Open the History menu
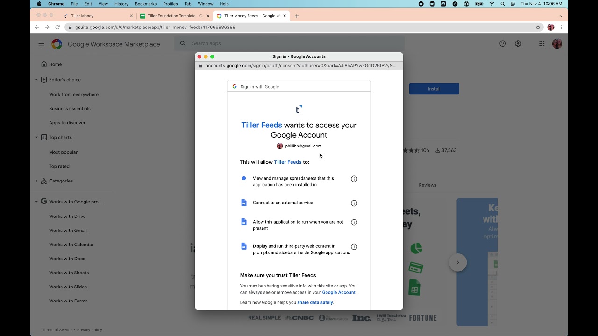 121,4
